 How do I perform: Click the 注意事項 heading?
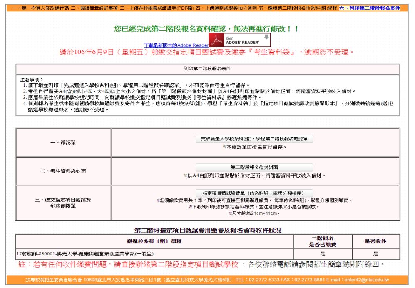click(32, 80)
